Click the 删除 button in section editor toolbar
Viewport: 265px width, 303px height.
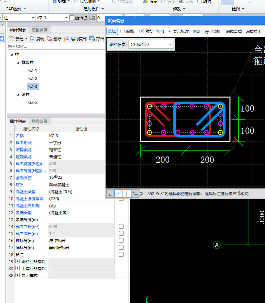(197, 31)
